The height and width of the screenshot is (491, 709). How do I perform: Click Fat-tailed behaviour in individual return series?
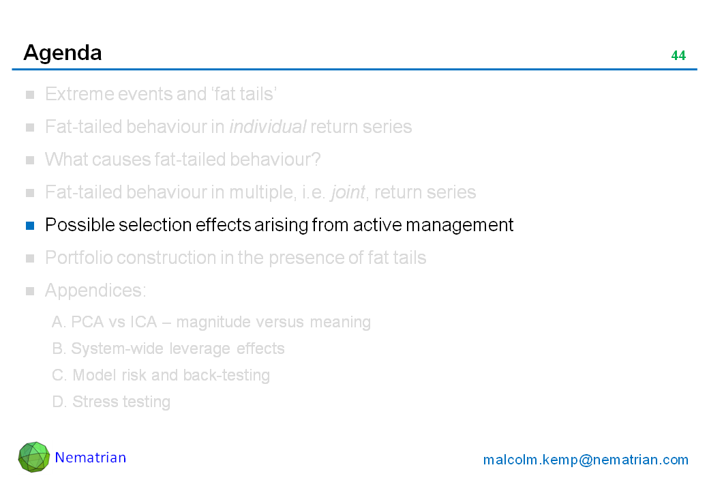click(228, 127)
